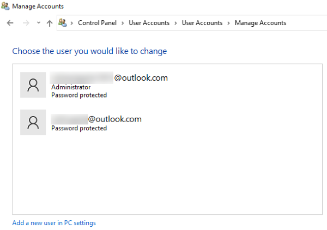Go to the first User Accounts breadcrumb
The image size is (327, 230).
point(149,23)
